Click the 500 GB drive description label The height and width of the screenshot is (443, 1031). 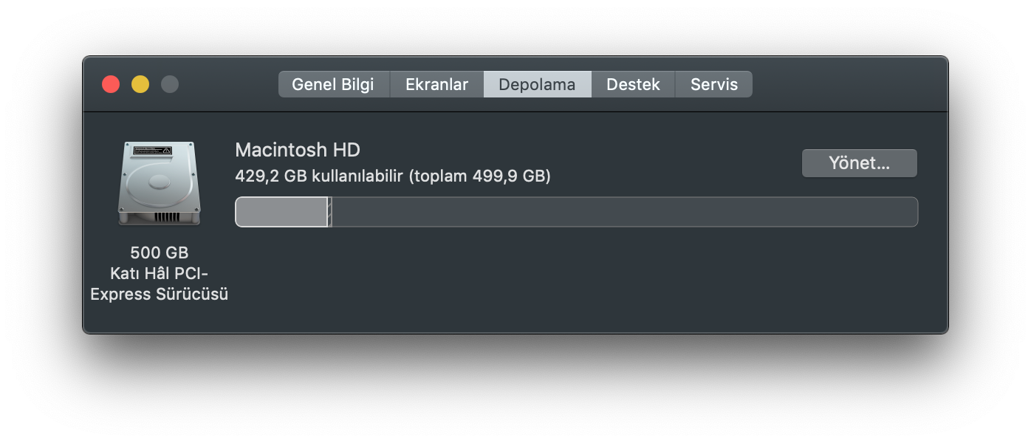click(x=159, y=253)
